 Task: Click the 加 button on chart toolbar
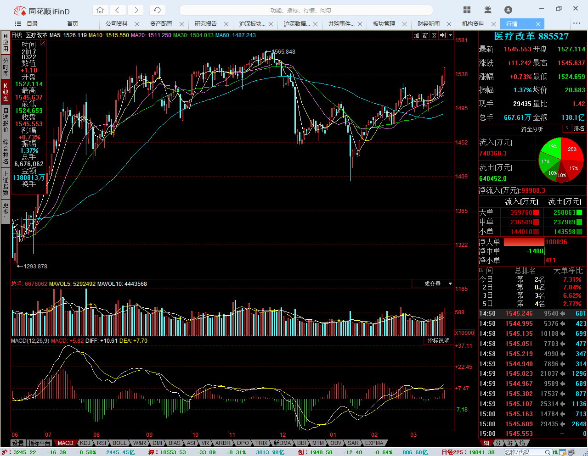pyautogui.click(x=417, y=35)
